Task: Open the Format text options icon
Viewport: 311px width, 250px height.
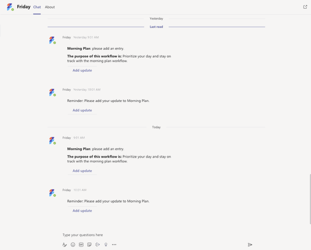Action: pos(64,245)
